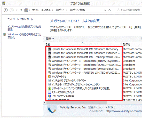Viewport: 142px width, 118px height.
Task: Click Broadcom publisher for bcmfn2 row
Action: 129,61
